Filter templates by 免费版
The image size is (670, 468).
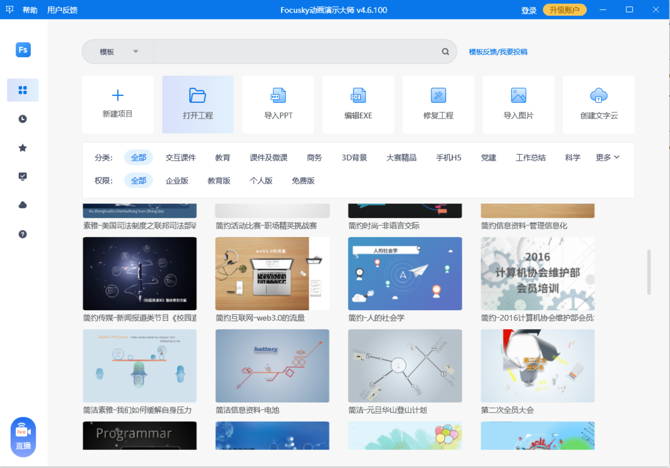pyautogui.click(x=303, y=181)
